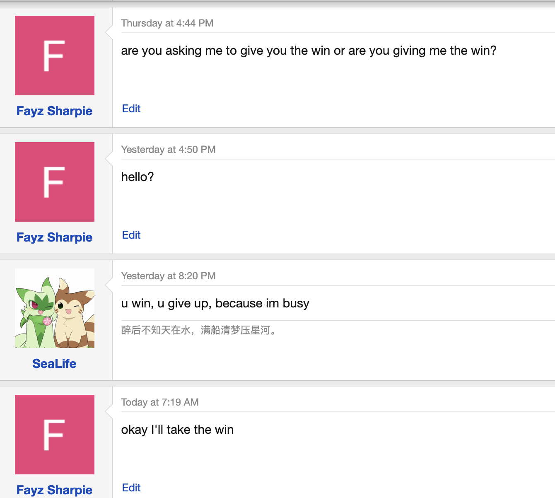The height and width of the screenshot is (498, 555).
Task: Edit the message asking about the win
Action: [x=131, y=109]
